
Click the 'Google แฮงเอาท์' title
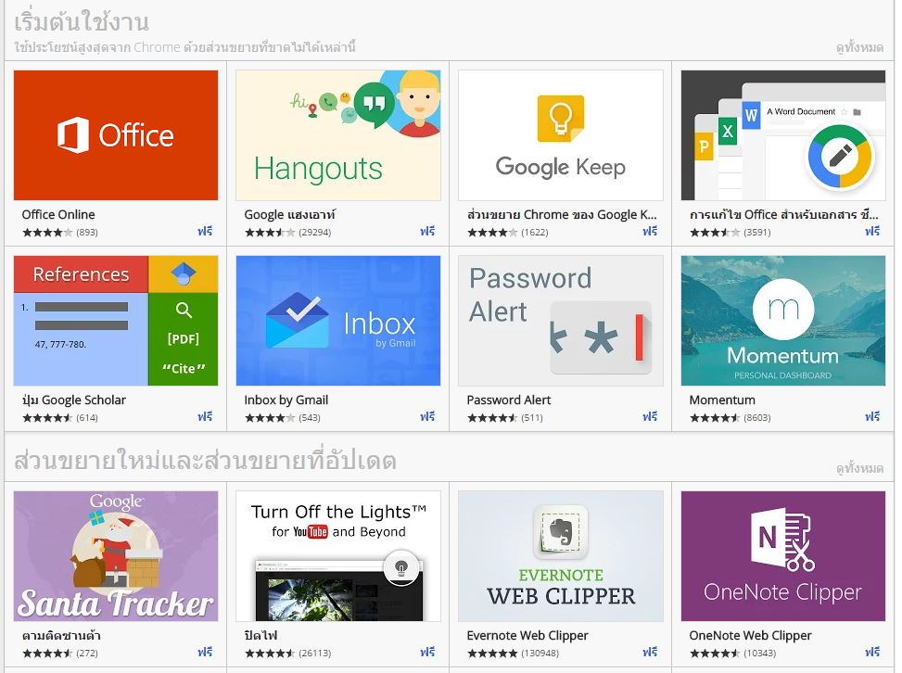pyautogui.click(x=289, y=214)
